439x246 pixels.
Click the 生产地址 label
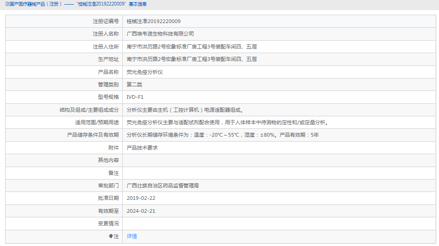(108, 60)
